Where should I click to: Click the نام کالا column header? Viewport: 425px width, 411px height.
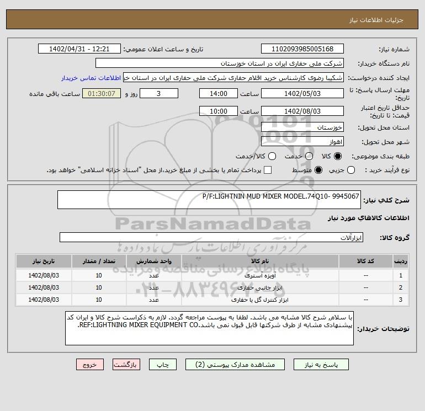tap(260, 261)
